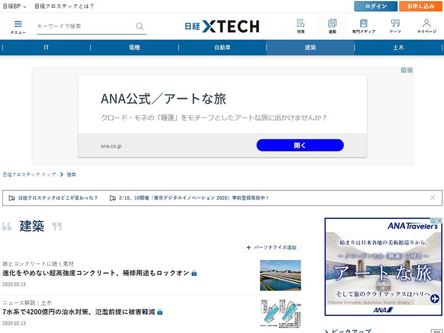Close the sidebar ANA Traveler's ad
444x333 pixels.
pyautogui.click(x=439, y=220)
